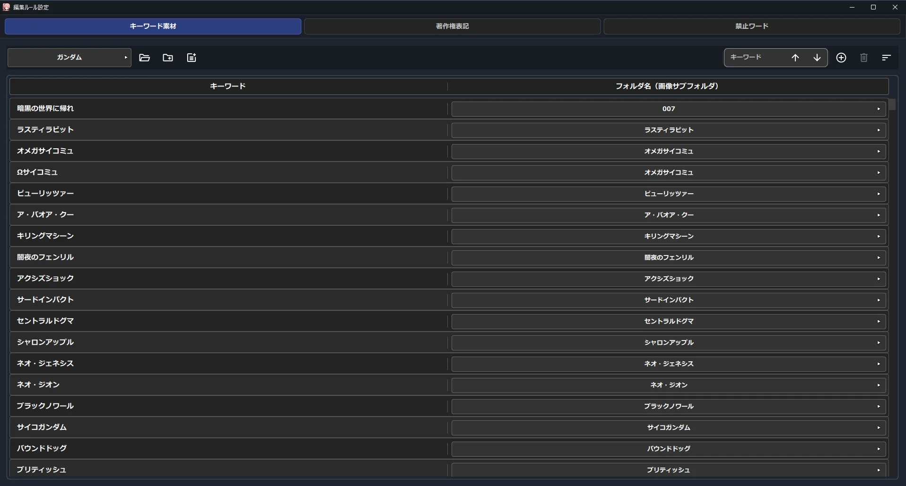Viewport: 906px width, 486px height.
Task: Open folder dropdown for シャロンアップル row
Action: (x=669, y=343)
